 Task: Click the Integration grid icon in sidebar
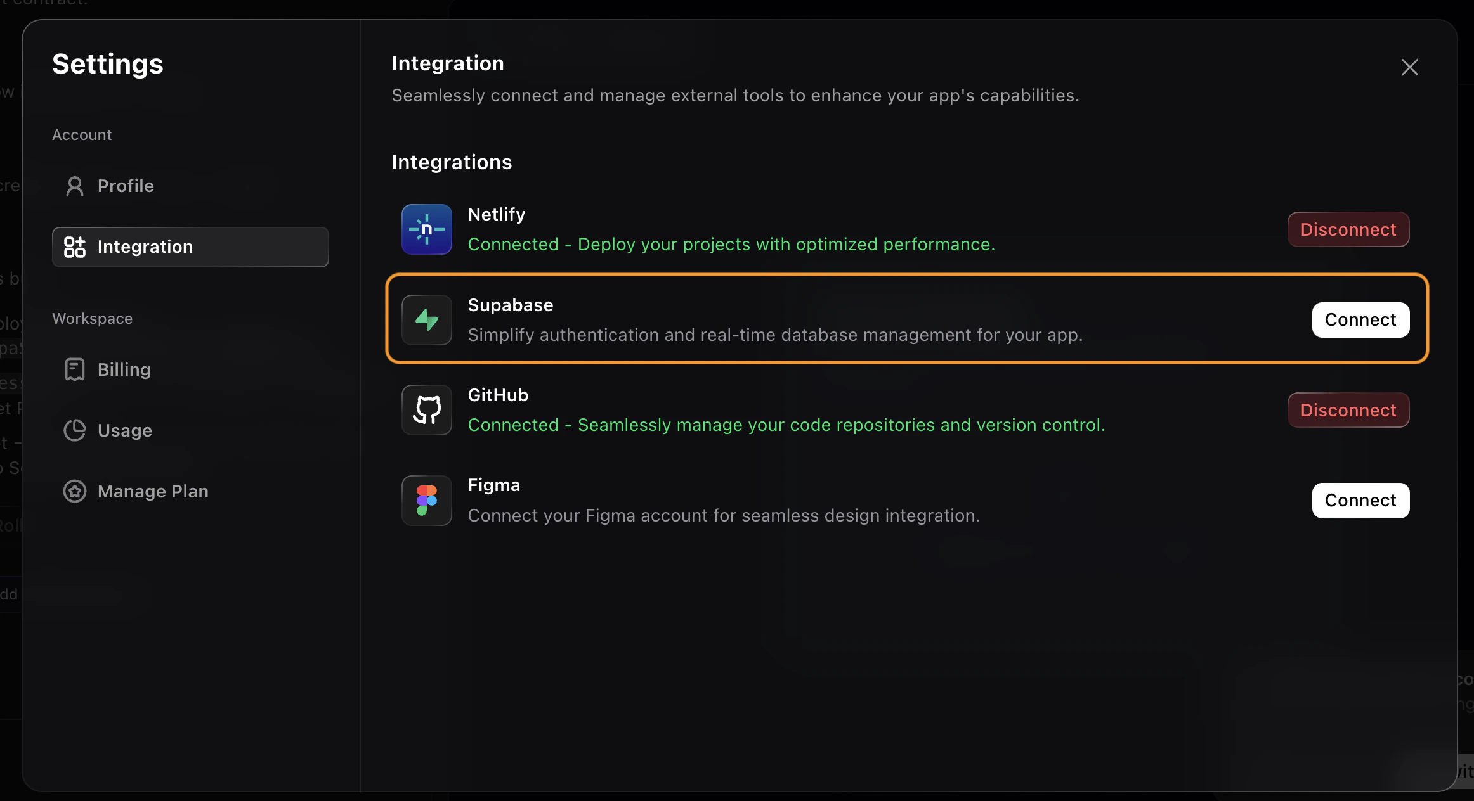tap(74, 247)
